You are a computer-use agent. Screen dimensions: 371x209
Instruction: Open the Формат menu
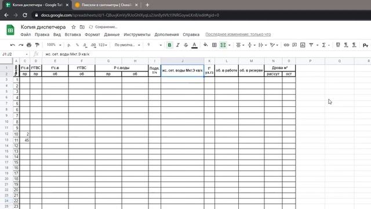pos(92,35)
